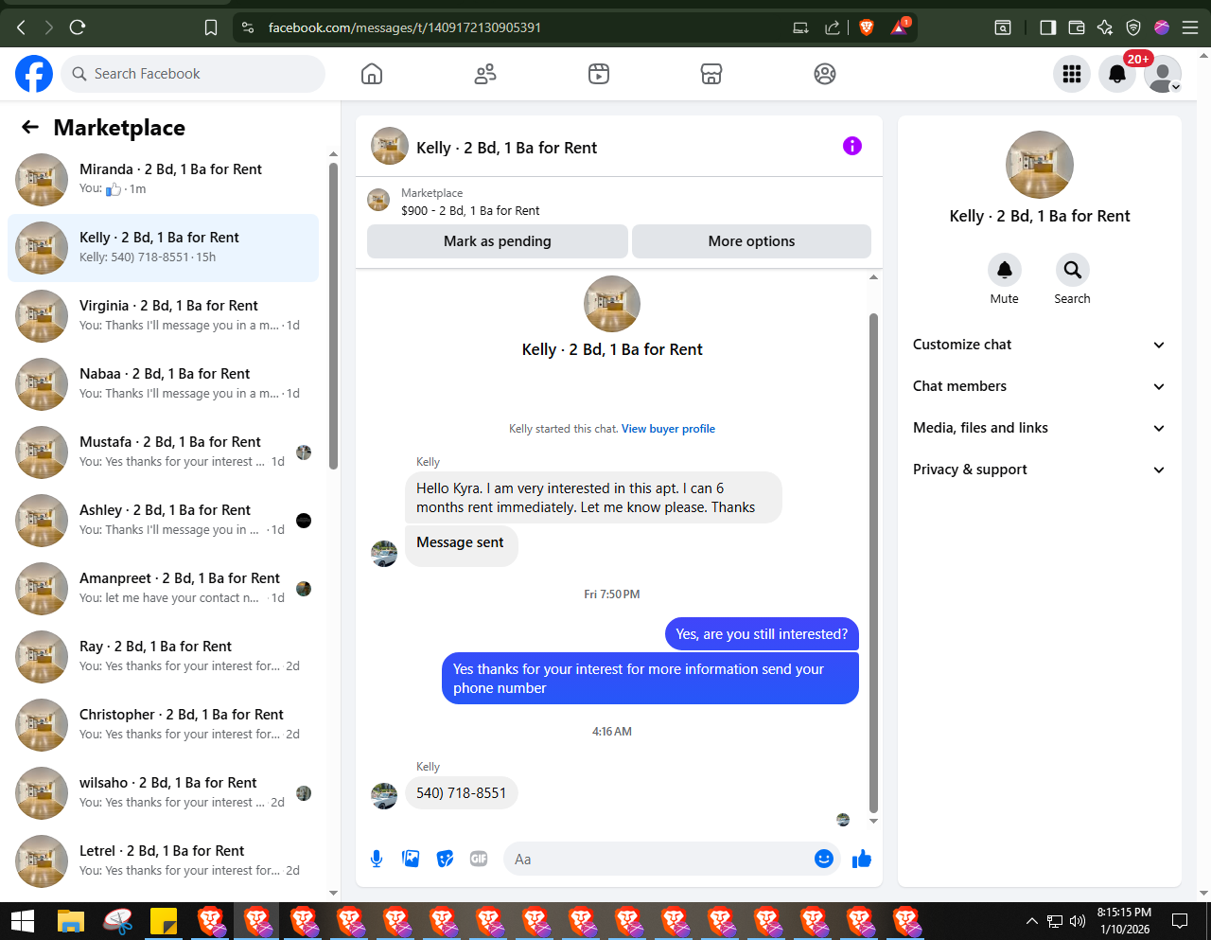Open Christopher's rental conversation

[x=163, y=724]
